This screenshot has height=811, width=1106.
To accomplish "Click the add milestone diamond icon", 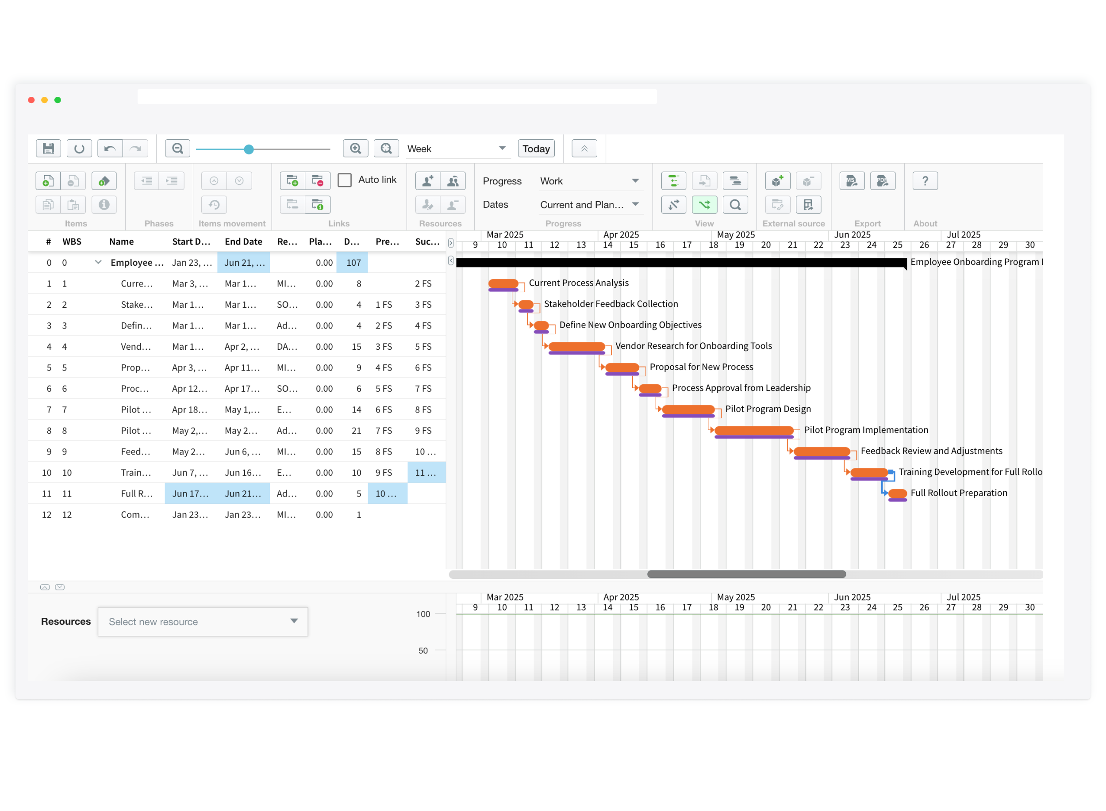I will coord(104,181).
